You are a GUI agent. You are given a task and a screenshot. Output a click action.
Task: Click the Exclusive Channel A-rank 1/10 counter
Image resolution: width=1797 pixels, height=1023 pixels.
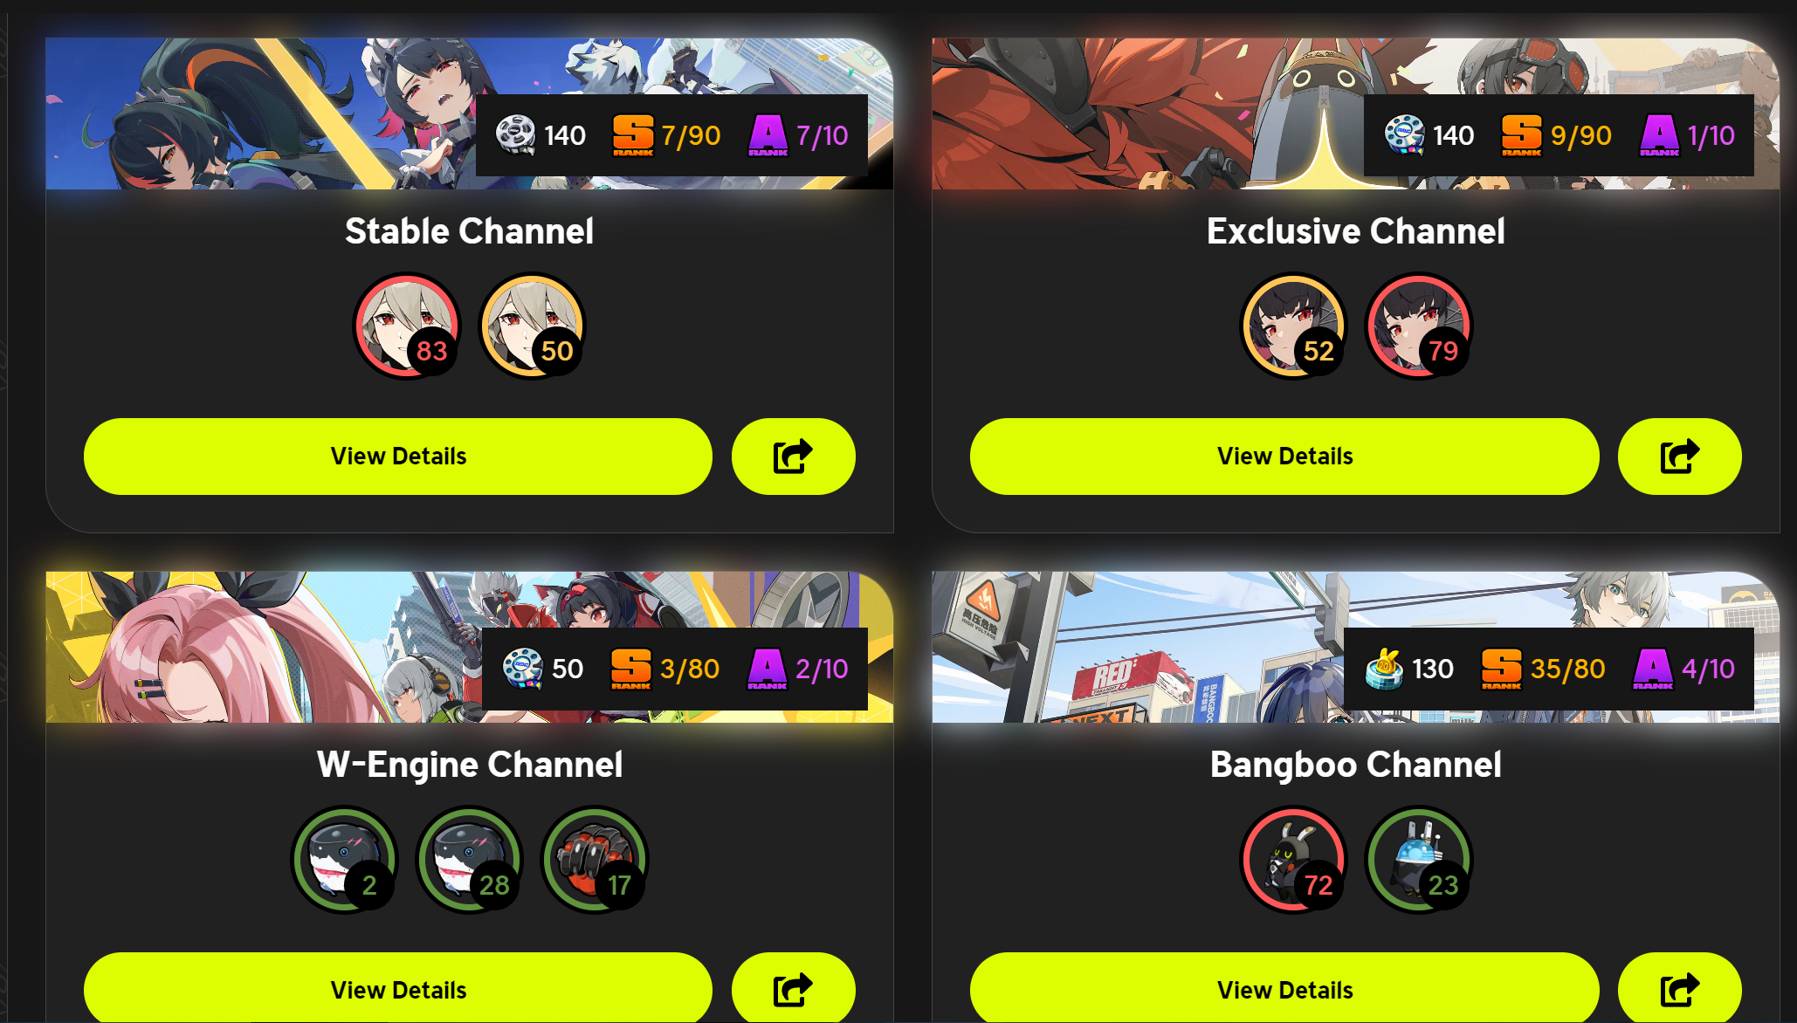1688,135
